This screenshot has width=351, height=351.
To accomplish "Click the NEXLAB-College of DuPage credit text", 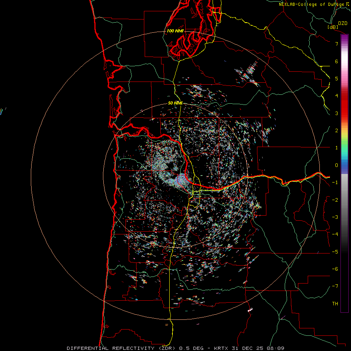I will pos(312,4).
